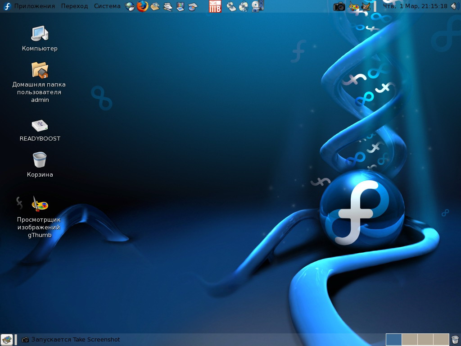
Task: Switch to the third workspace
Action: (x=425, y=340)
